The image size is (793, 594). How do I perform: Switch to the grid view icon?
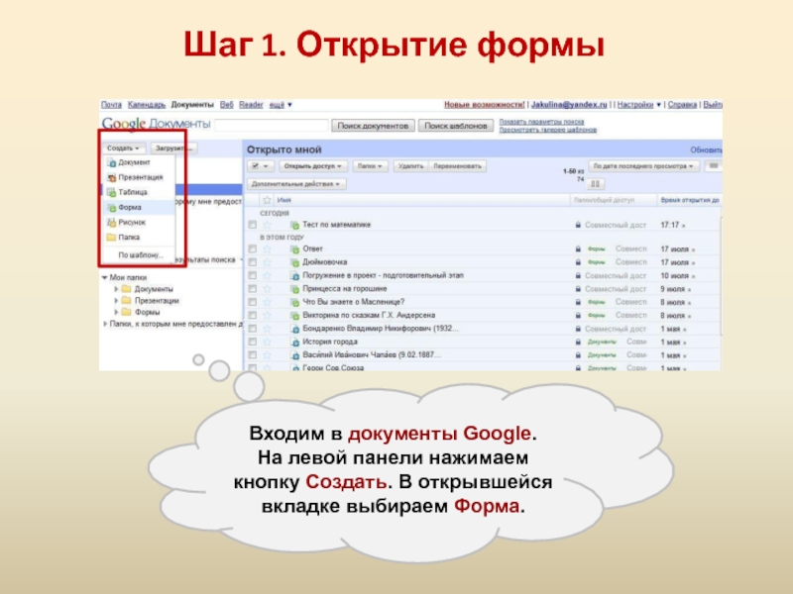tap(596, 184)
